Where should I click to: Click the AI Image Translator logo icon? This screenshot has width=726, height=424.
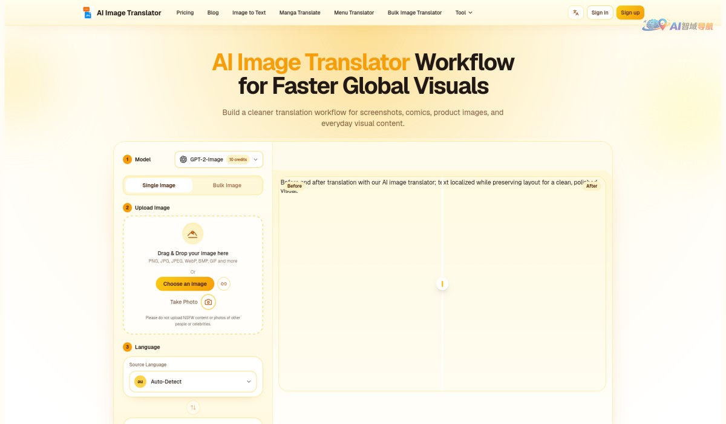pyautogui.click(x=87, y=13)
